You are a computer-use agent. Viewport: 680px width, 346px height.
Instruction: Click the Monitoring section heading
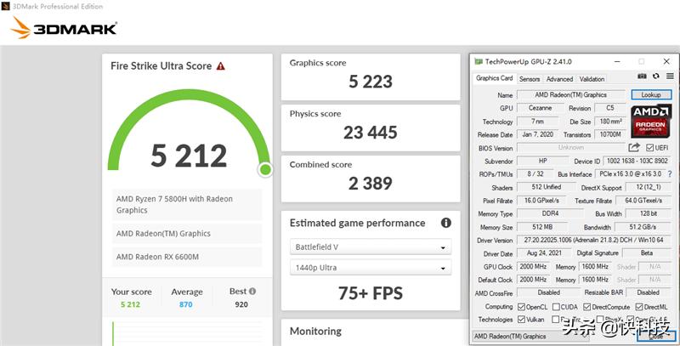coord(315,331)
